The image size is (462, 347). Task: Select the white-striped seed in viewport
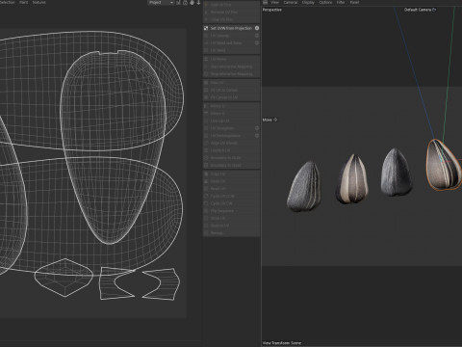pyautogui.click(x=351, y=179)
